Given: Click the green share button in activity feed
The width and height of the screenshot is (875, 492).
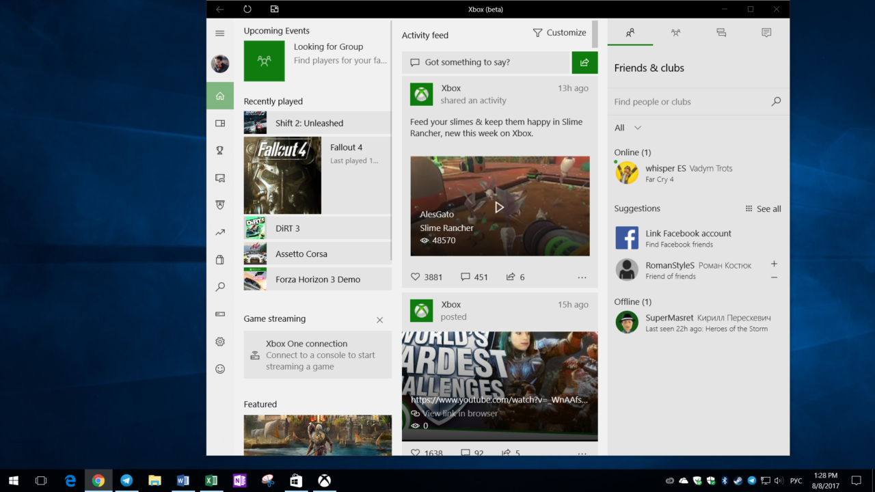Looking at the screenshot, I should point(584,62).
